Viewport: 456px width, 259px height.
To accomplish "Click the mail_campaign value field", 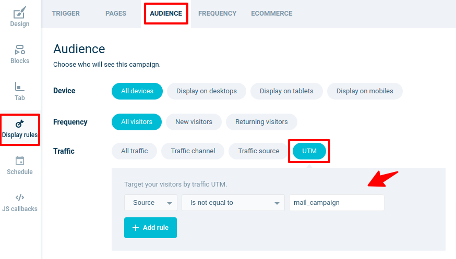I will click(x=337, y=203).
